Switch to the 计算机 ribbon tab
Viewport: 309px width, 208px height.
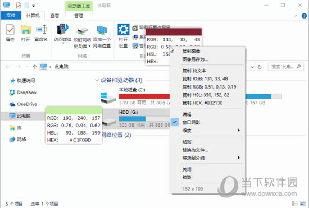(33, 16)
